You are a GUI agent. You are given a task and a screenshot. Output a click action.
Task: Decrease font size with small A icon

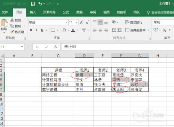click(87, 22)
